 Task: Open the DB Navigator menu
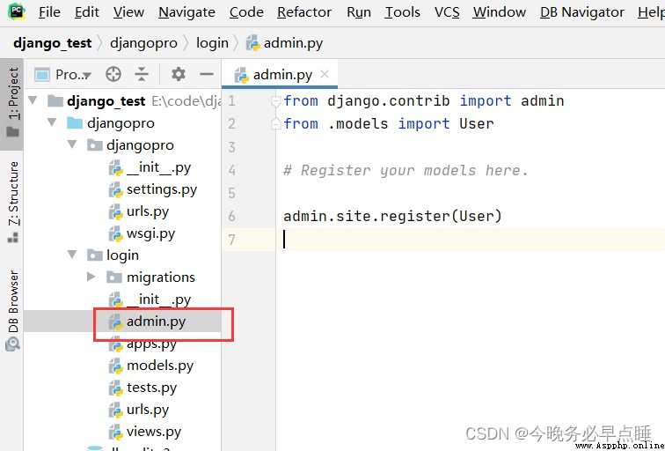pos(582,12)
